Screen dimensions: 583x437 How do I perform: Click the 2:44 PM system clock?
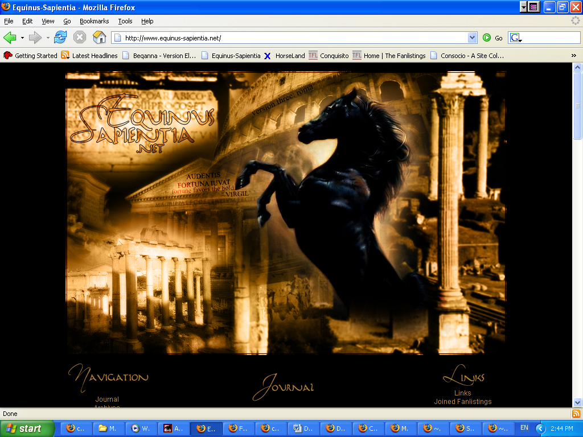point(562,428)
